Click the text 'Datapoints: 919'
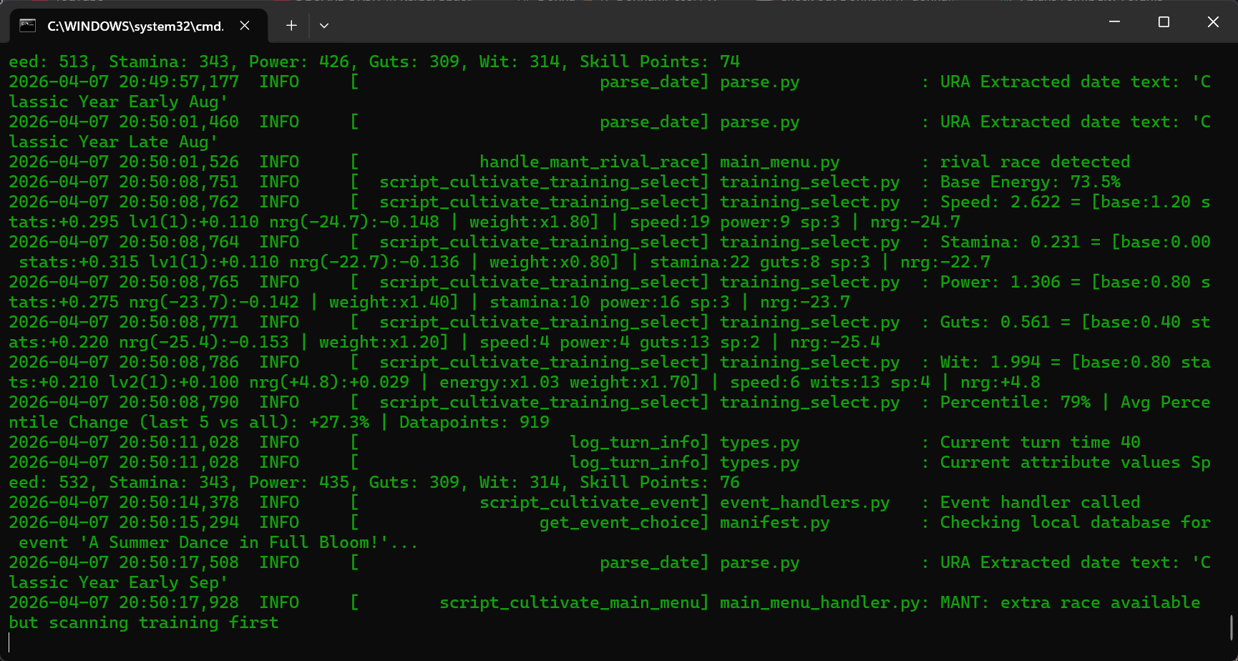 474,422
